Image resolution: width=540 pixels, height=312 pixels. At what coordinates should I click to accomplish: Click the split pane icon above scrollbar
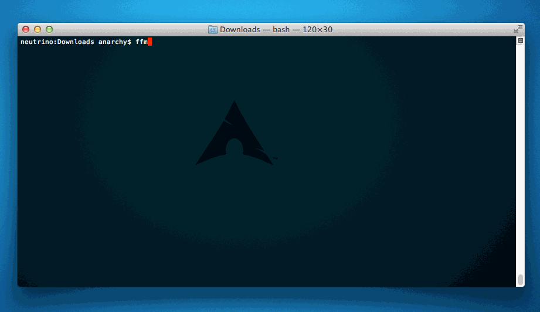click(x=521, y=40)
